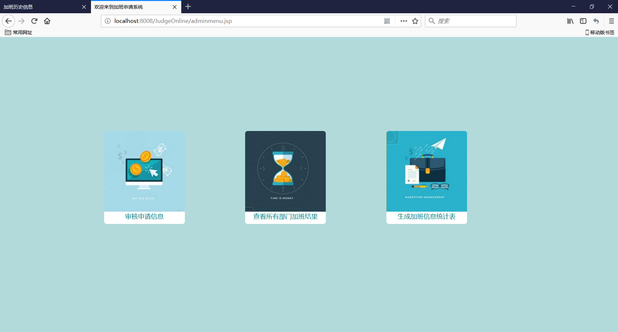Screen dimensions: 618x332
Task: Open the 移动版书签 bookmarks
Action: 600,32
